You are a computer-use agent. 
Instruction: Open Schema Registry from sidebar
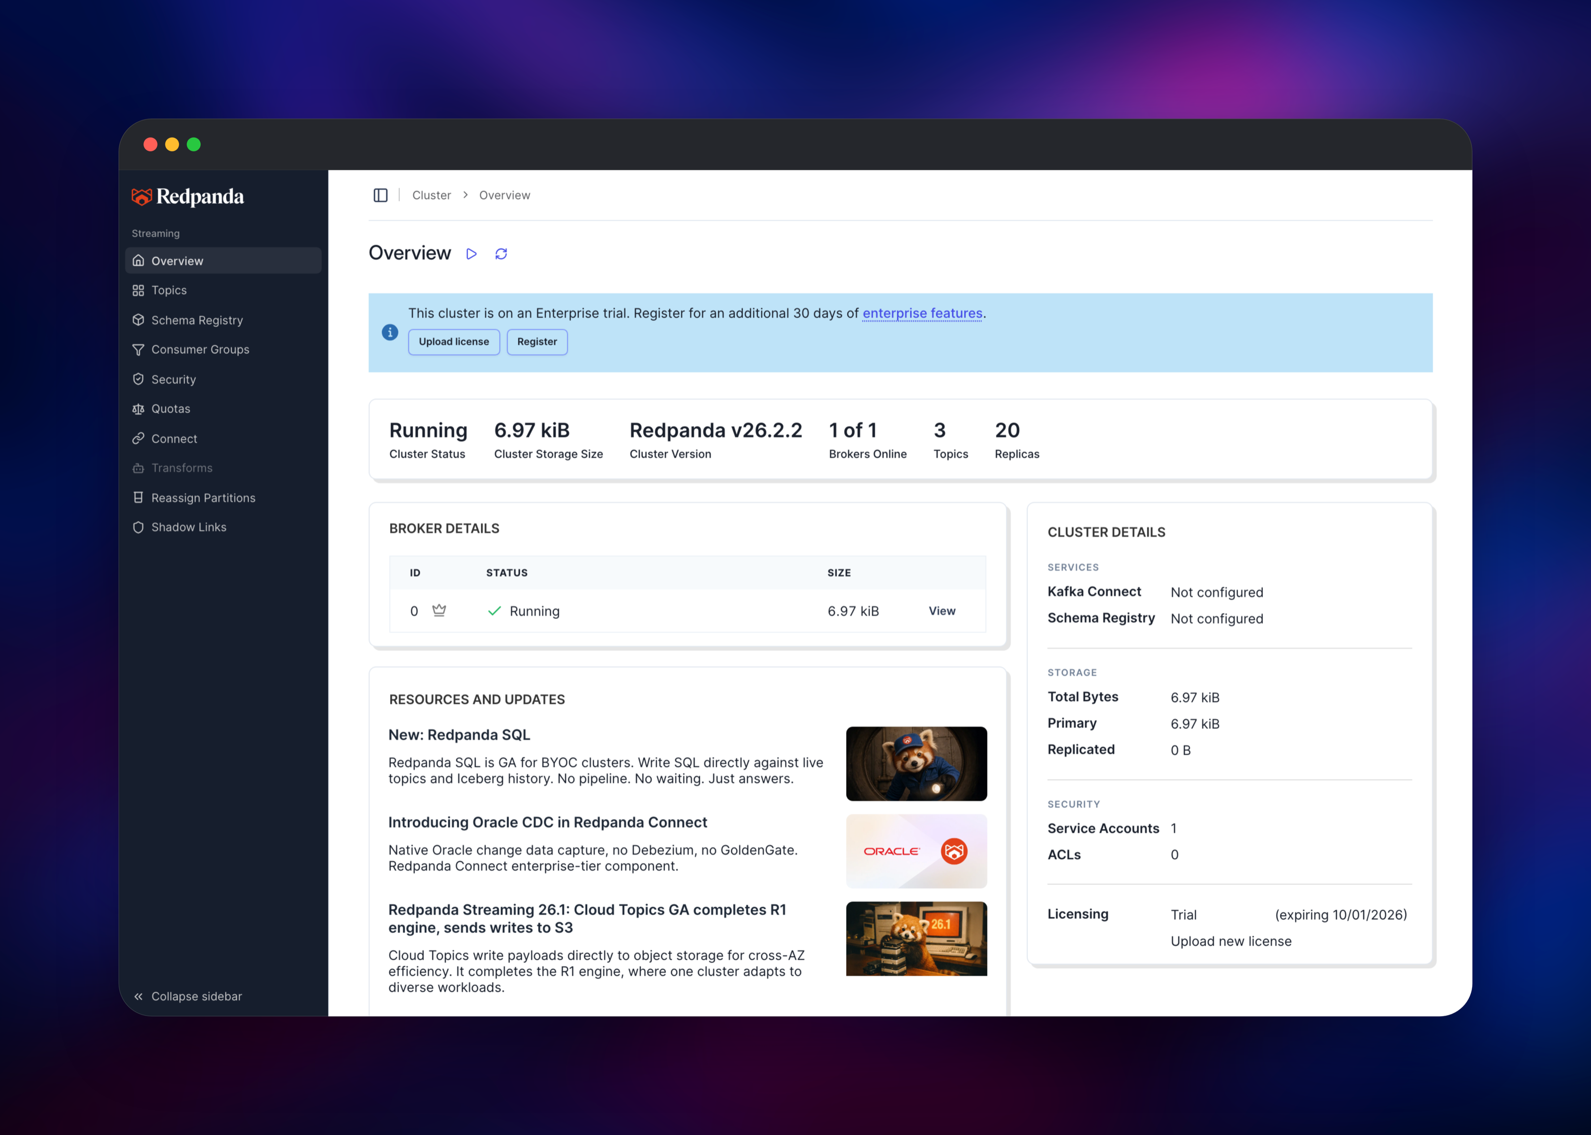coord(224,320)
